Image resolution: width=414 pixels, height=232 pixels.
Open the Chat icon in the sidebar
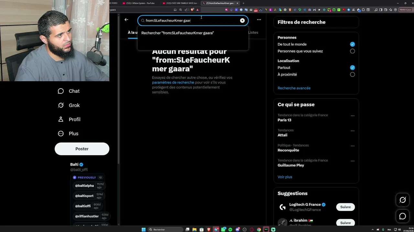click(60, 91)
